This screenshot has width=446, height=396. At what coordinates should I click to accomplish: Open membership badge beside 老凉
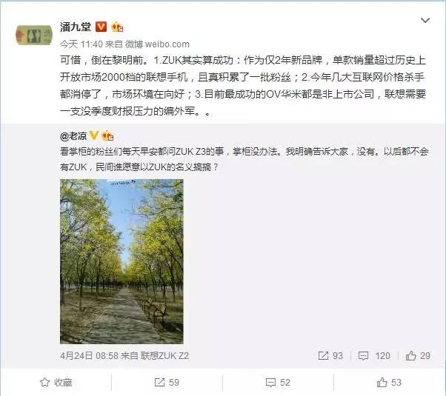(x=107, y=136)
